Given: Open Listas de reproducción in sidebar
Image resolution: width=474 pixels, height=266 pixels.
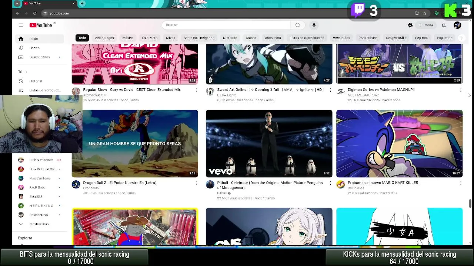Looking at the screenshot, I should click(40, 91).
